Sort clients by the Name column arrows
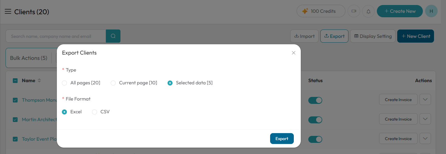The image size is (446, 154). click(x=39, y=80)
